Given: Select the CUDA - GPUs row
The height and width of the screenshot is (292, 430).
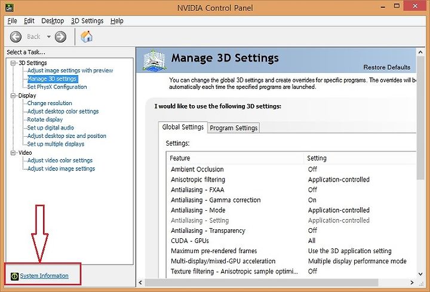Looking at the screenshot, I should (x=291, y=241).
